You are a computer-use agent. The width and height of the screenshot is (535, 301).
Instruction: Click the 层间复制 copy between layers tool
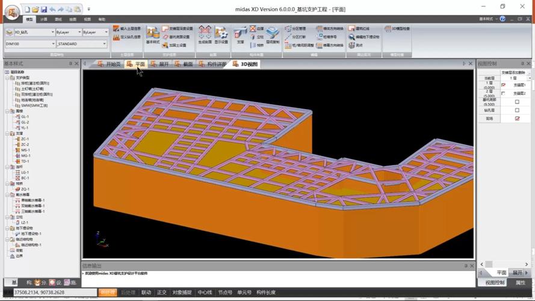(273, 35)
